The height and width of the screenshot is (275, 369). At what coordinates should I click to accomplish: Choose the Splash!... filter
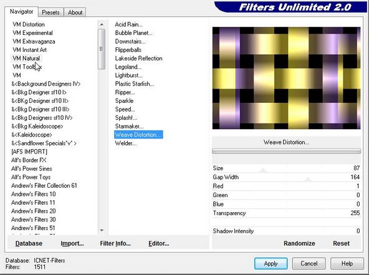point(126,118)
